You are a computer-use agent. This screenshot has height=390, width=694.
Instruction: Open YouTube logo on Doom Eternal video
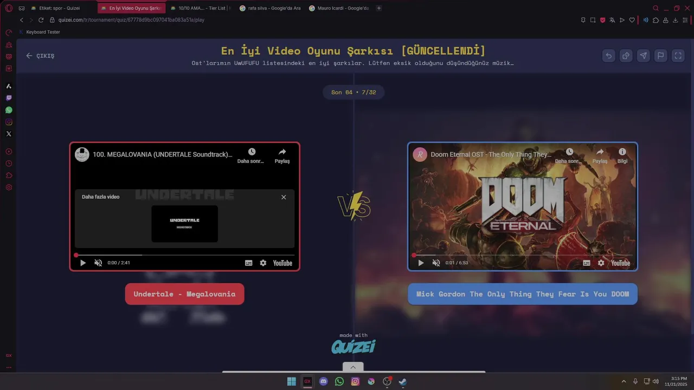coord(621,263)
